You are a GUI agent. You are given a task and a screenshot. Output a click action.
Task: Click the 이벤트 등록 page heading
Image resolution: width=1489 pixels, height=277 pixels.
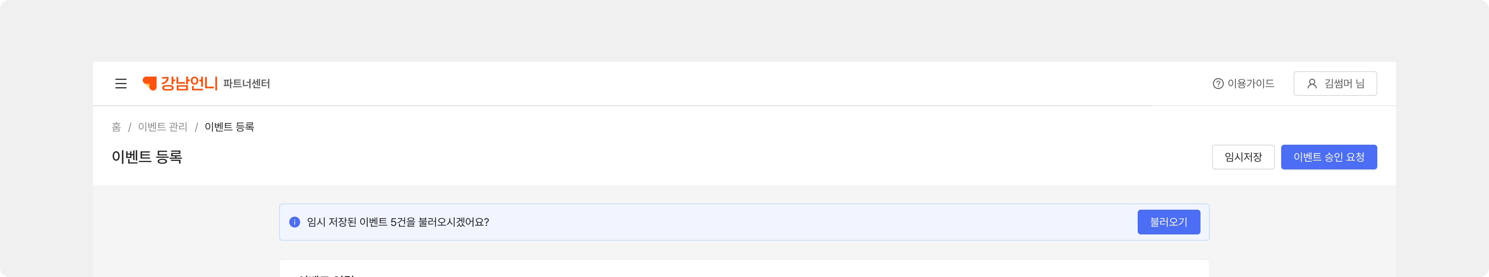click(147, 157)
